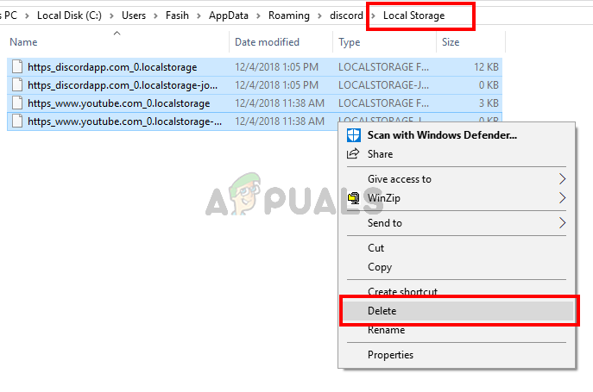Click 12/4/2018 1:05 PM date of discordapp.com_0.localstorage
593x392 pixels.
click(x=276, y=67)
